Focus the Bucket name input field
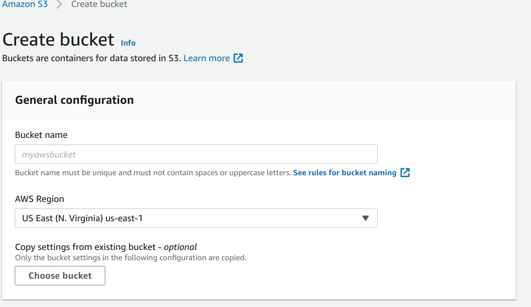The height and width of the screenshot is (307, 531). click(x=196, y=154)
